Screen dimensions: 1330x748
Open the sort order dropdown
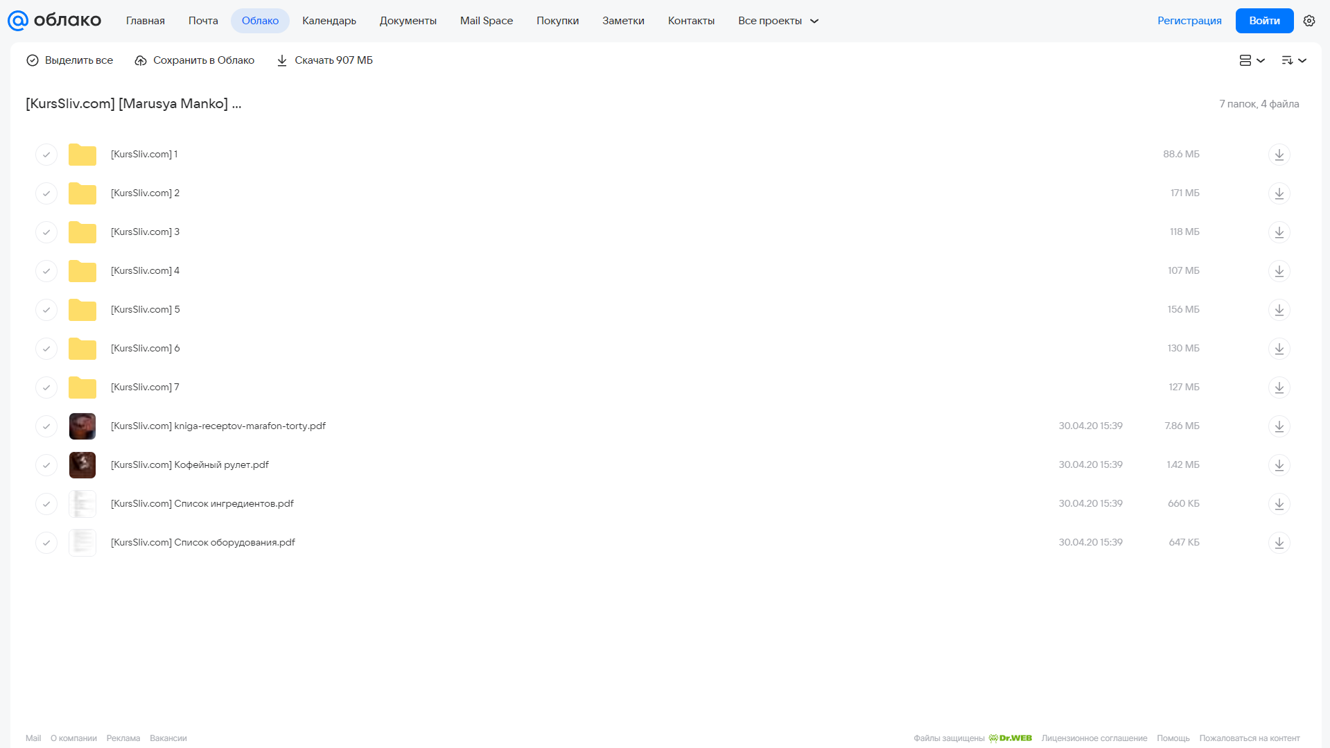pyautogui.click(x=1293, y=60)
